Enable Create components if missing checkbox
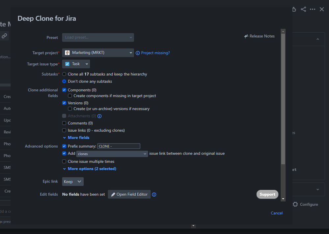329x234 pixels. coord(70,96)
